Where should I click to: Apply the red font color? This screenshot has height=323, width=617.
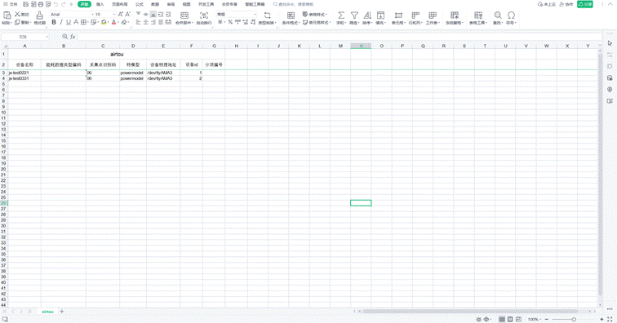coord(113,22)
